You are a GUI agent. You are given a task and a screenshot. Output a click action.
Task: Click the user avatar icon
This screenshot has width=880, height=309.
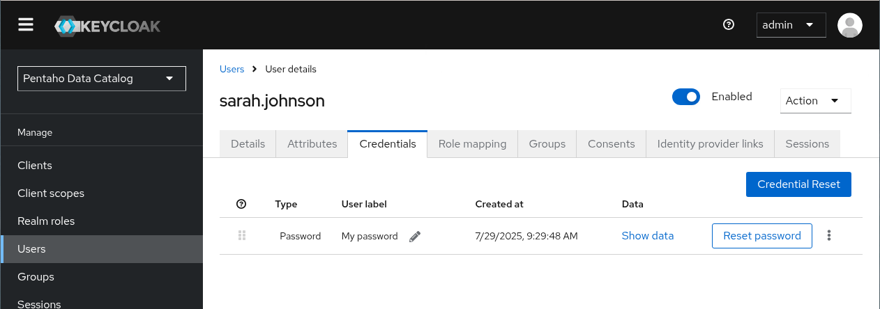(849, 25)
